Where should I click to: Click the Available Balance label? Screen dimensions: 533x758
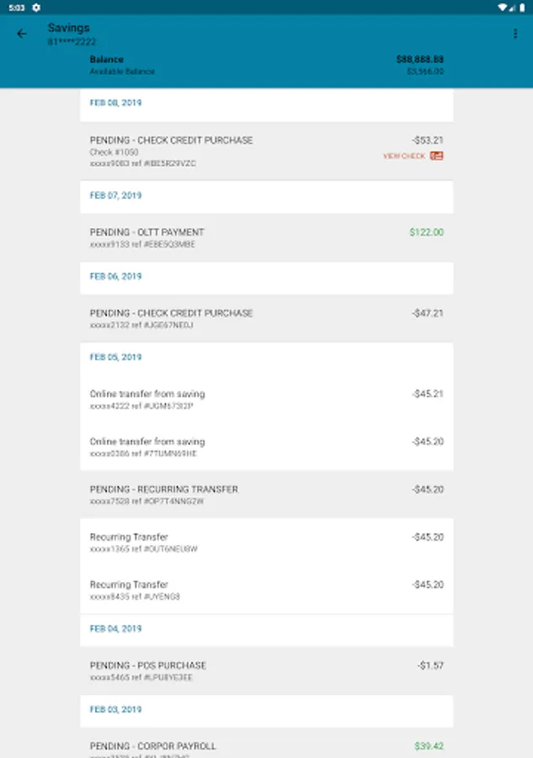(x=122, y=72)
